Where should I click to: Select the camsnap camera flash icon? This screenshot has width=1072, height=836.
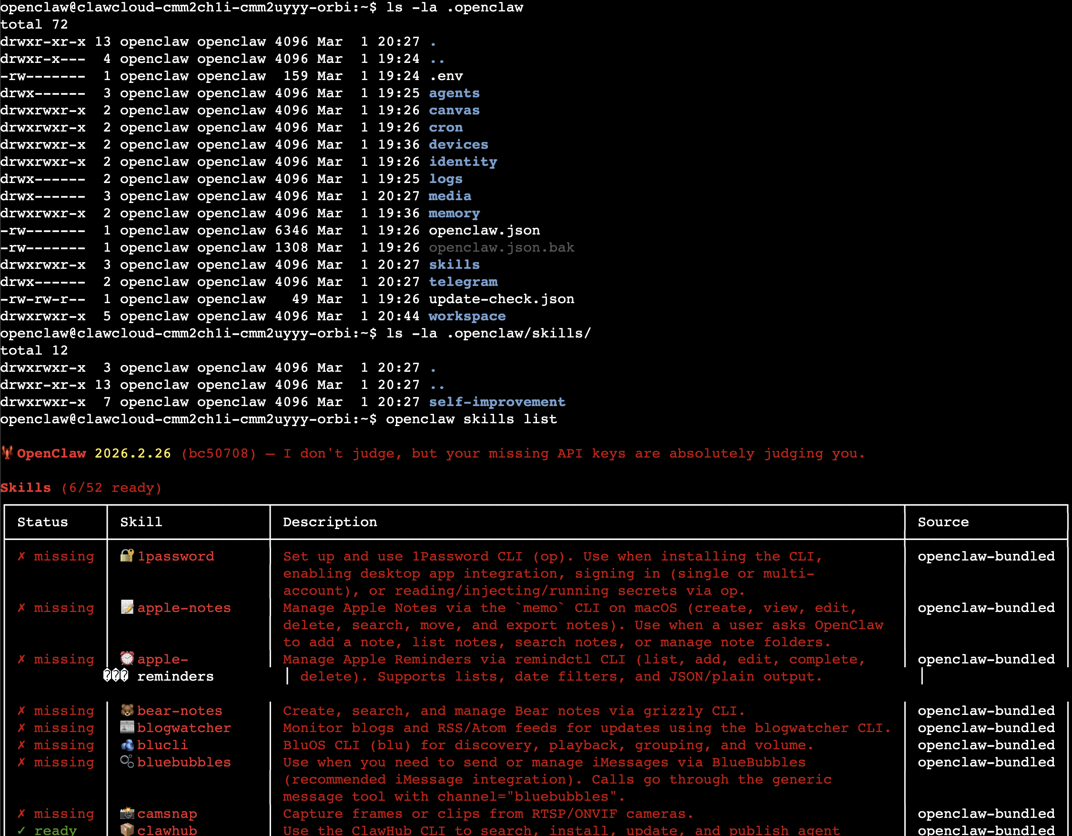[x=127, y=814]
